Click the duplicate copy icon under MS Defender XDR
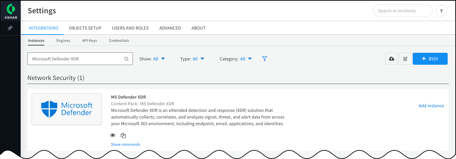This screenshot has width=456, height=159. coord(123,135)
